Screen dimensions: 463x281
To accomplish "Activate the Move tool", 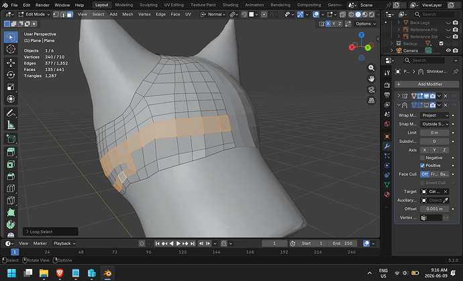I will click(11, 62).
